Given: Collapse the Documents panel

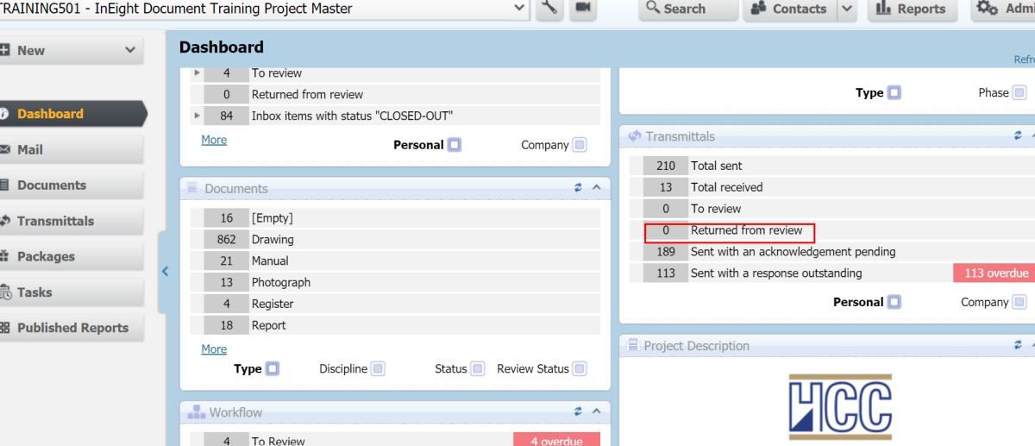Looking at the screenshot, I should pyautogui.click(x=596, y=188).
